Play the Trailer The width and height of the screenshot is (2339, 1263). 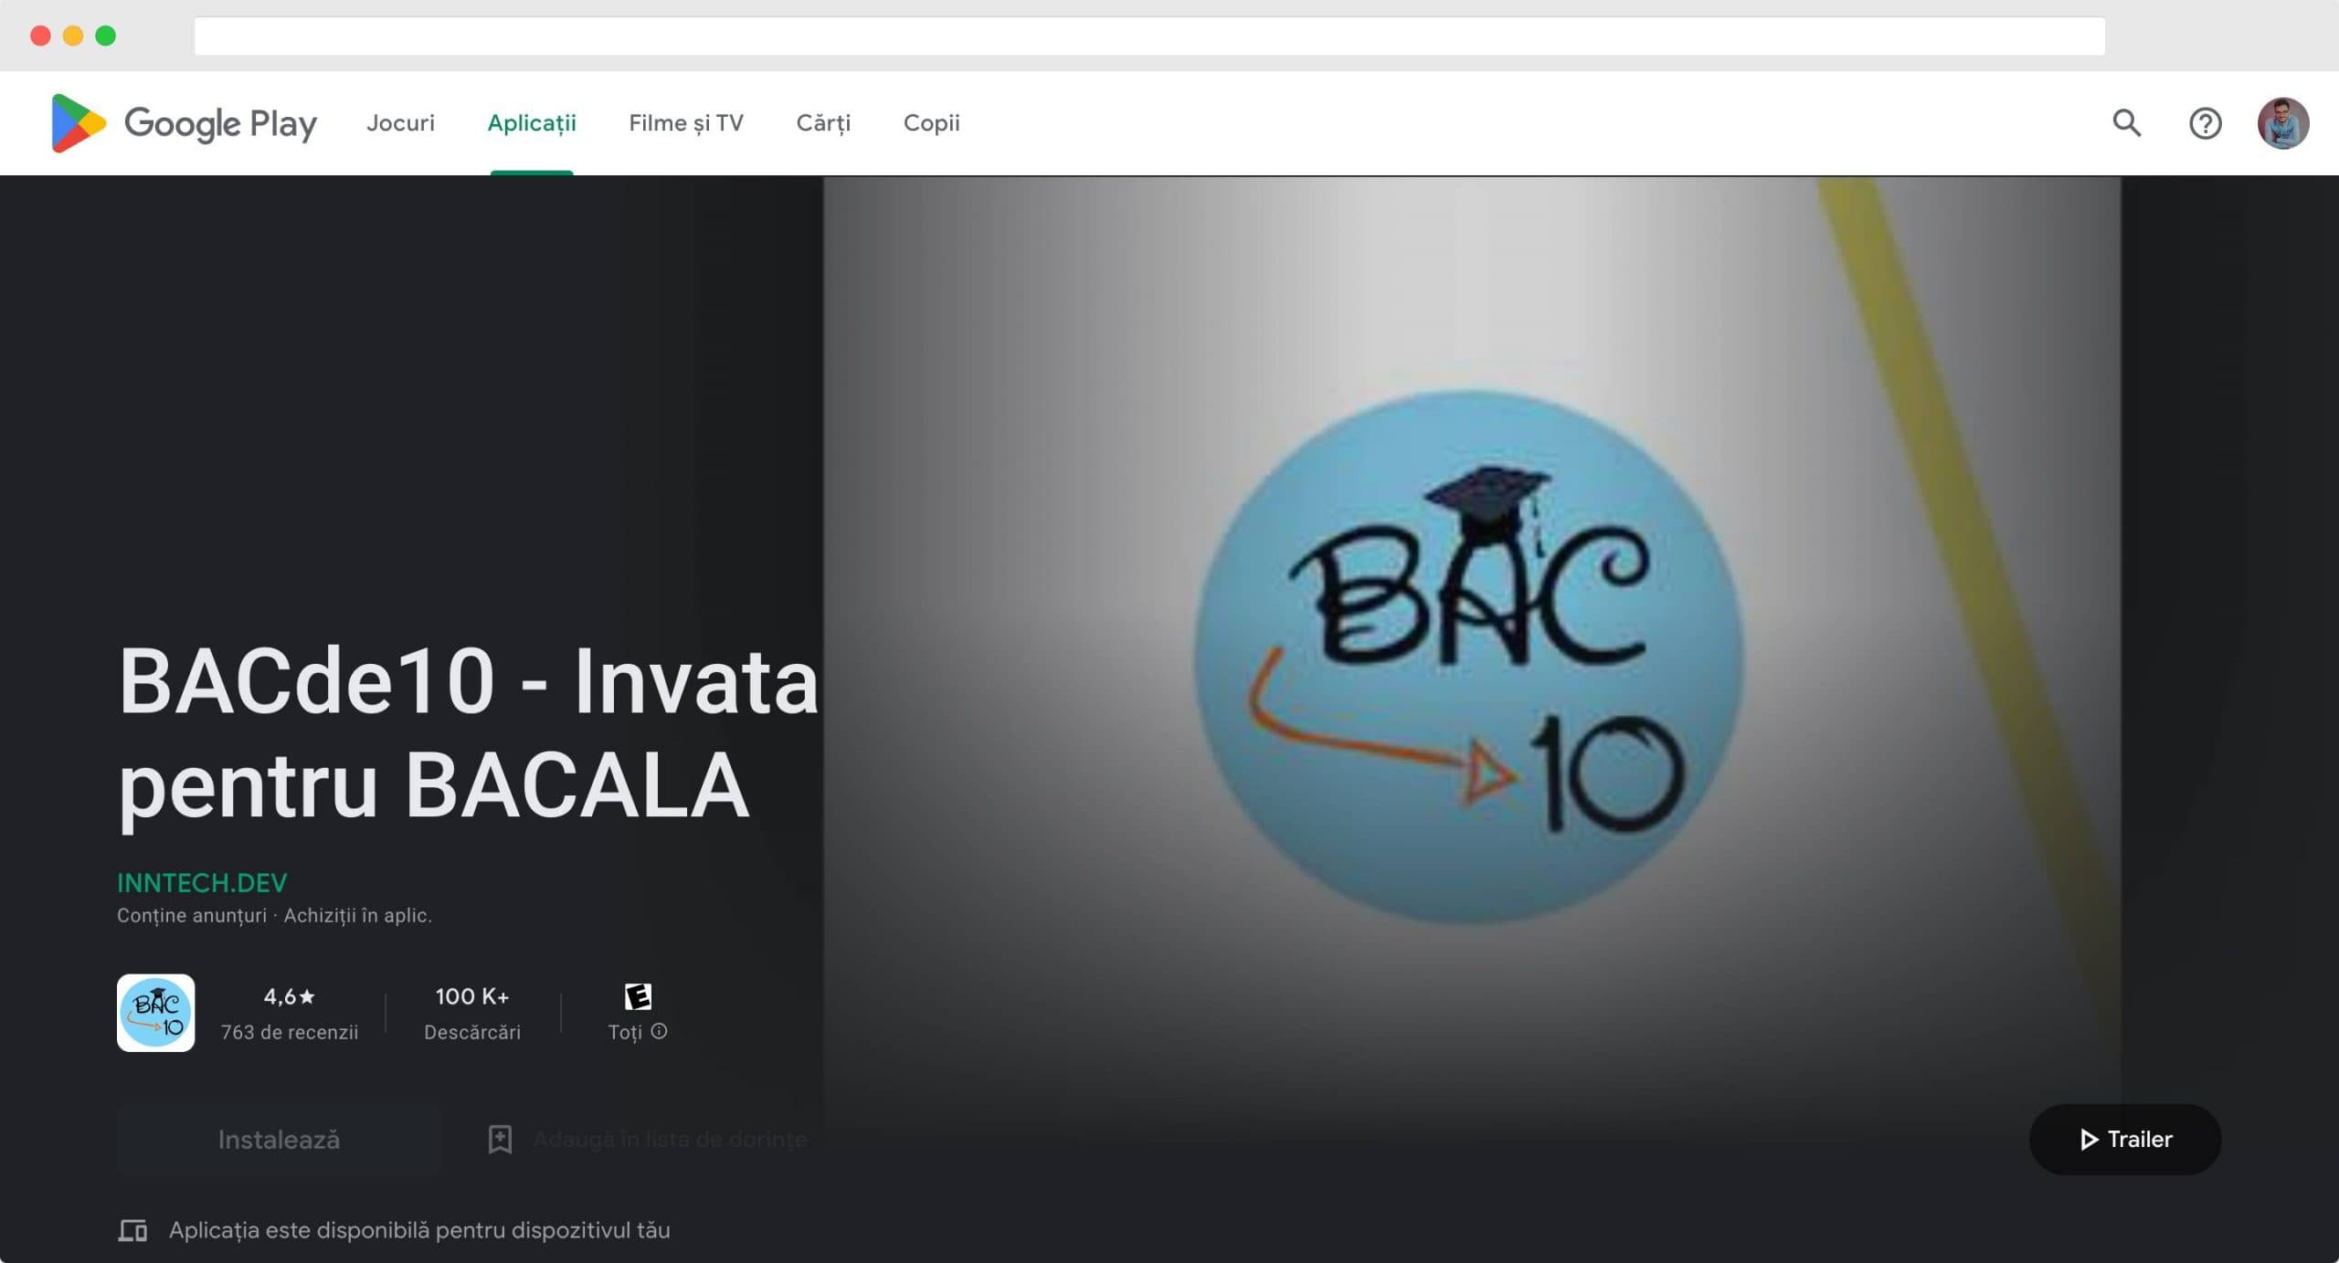pos(2124,1139)
